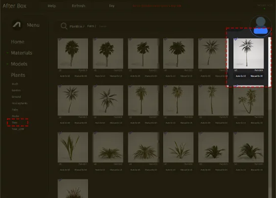Viewport: 276px width, 198px height.
Task: Toggle the checkmark on third palm thumbnail
Action: (130, 39)
